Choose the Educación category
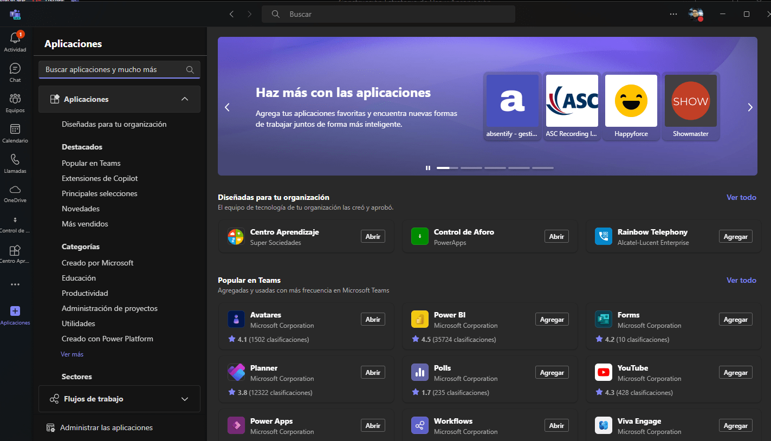 [79, 278]
